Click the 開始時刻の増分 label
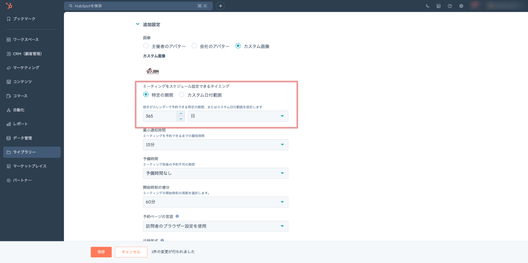This screenshot has height=263, width=528. [156, 188]
